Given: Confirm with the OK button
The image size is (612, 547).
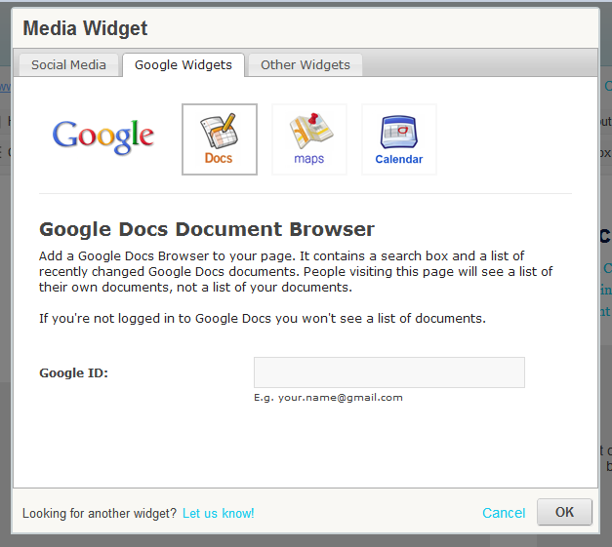Looking at the screenshot, I should 564,512.
